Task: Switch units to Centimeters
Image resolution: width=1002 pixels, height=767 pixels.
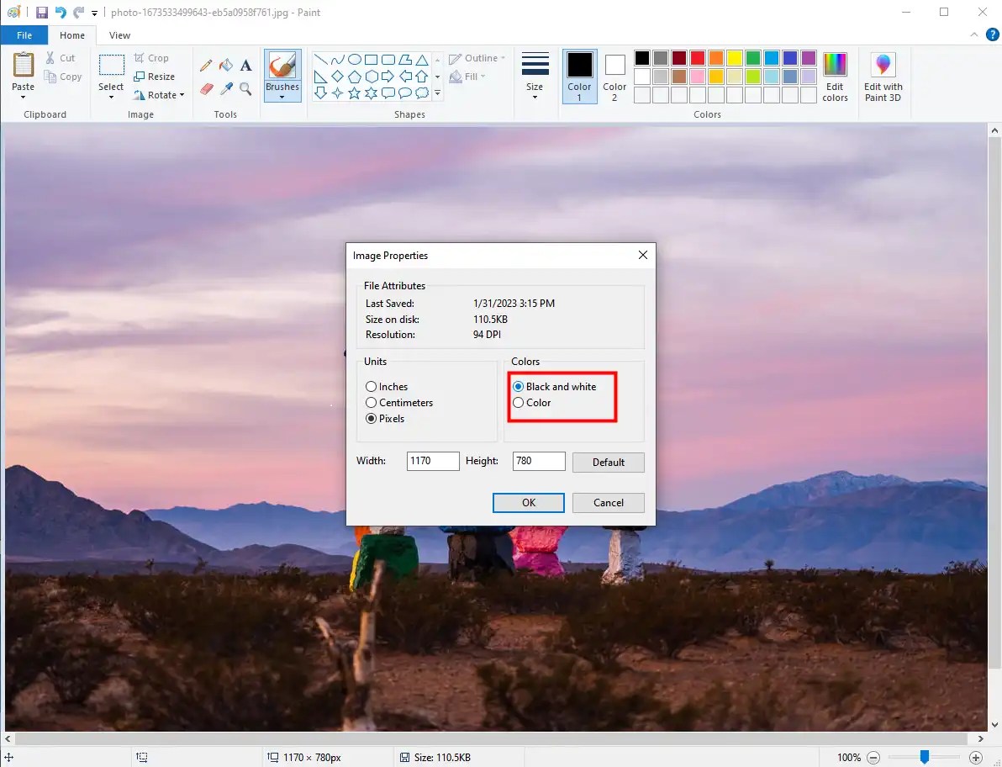Action: coord(371,402)
